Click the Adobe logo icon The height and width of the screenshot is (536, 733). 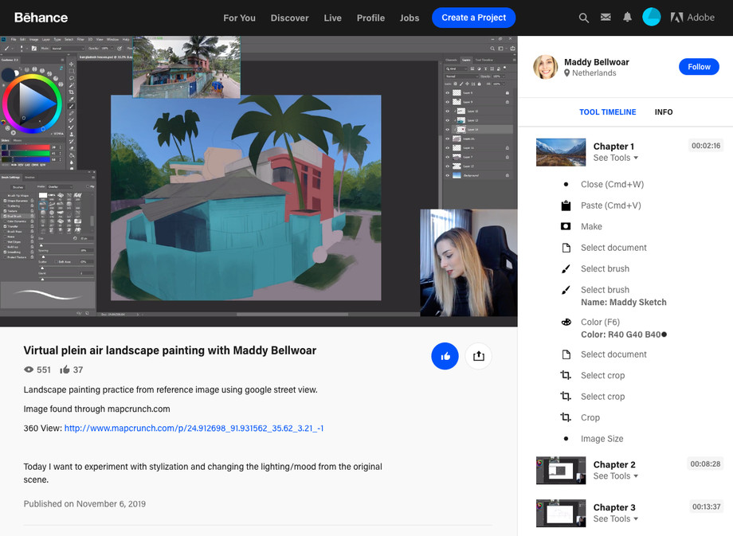(x=677, y=18)
